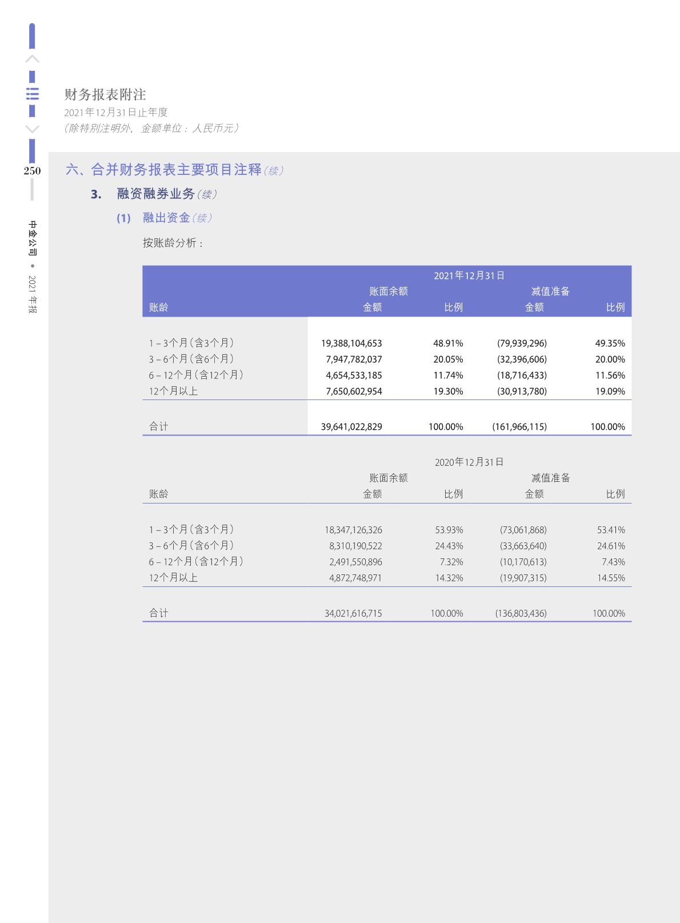The width and height of the screenshot is (680, 923).
Task: Click the 按账龄分析 caption text
Action: tap(173, 243)
